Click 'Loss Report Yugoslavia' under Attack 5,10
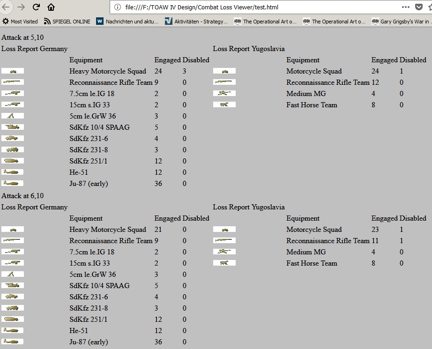Screen dimensions: 432x349 249,49
